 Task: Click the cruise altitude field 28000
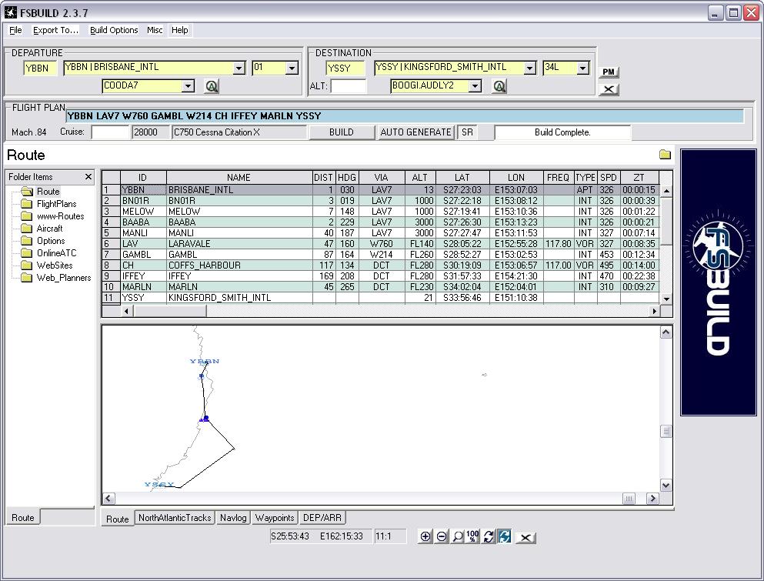pos(150,132)
